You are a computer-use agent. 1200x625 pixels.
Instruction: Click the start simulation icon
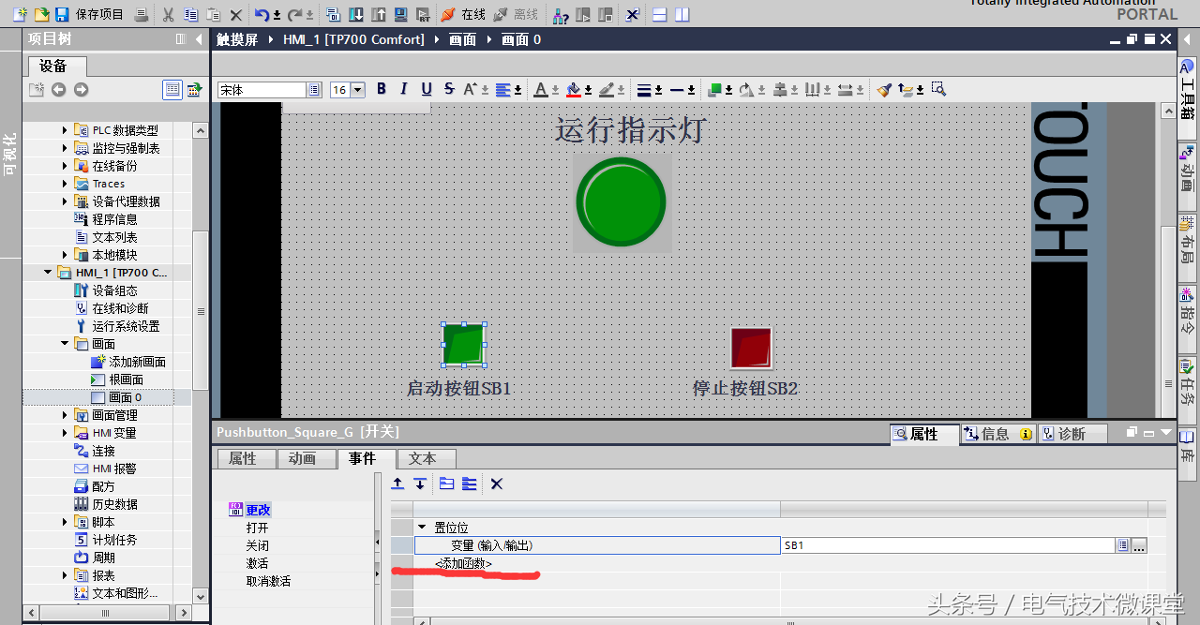click(x=400, y=14)
